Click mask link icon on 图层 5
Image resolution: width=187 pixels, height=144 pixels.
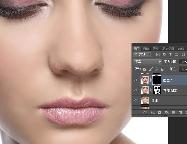pos(151,80)
